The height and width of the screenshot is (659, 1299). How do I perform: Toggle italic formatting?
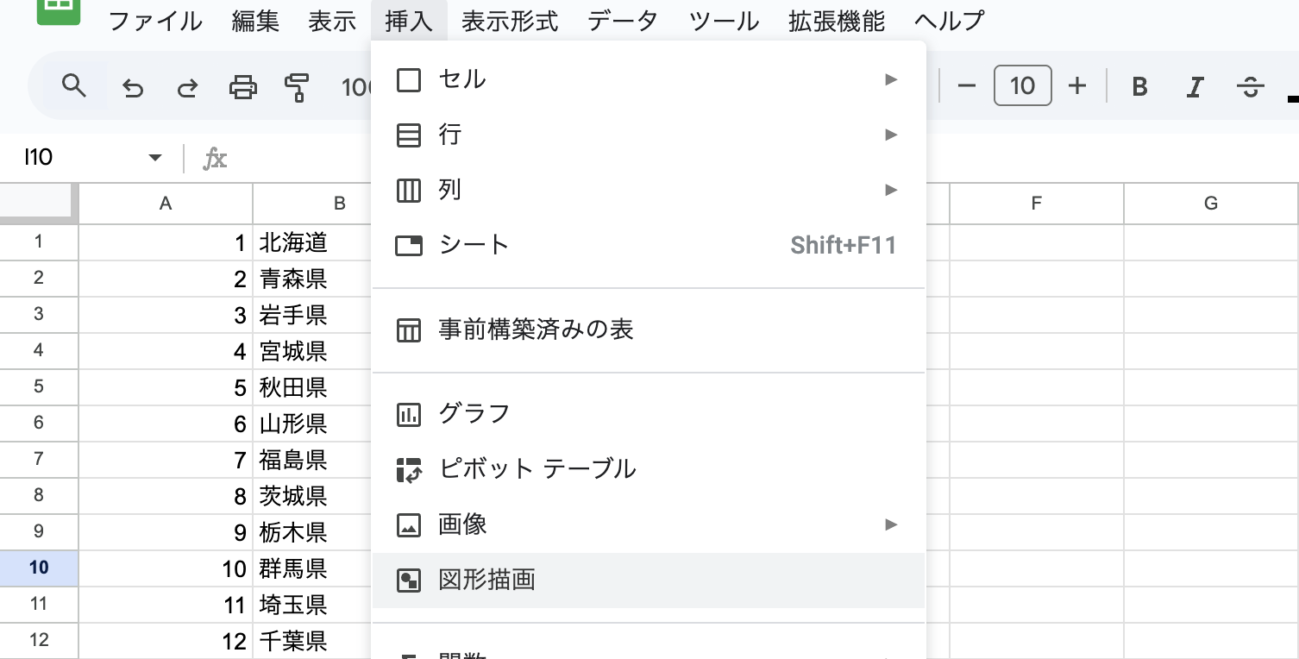[x=1195, y=87]
